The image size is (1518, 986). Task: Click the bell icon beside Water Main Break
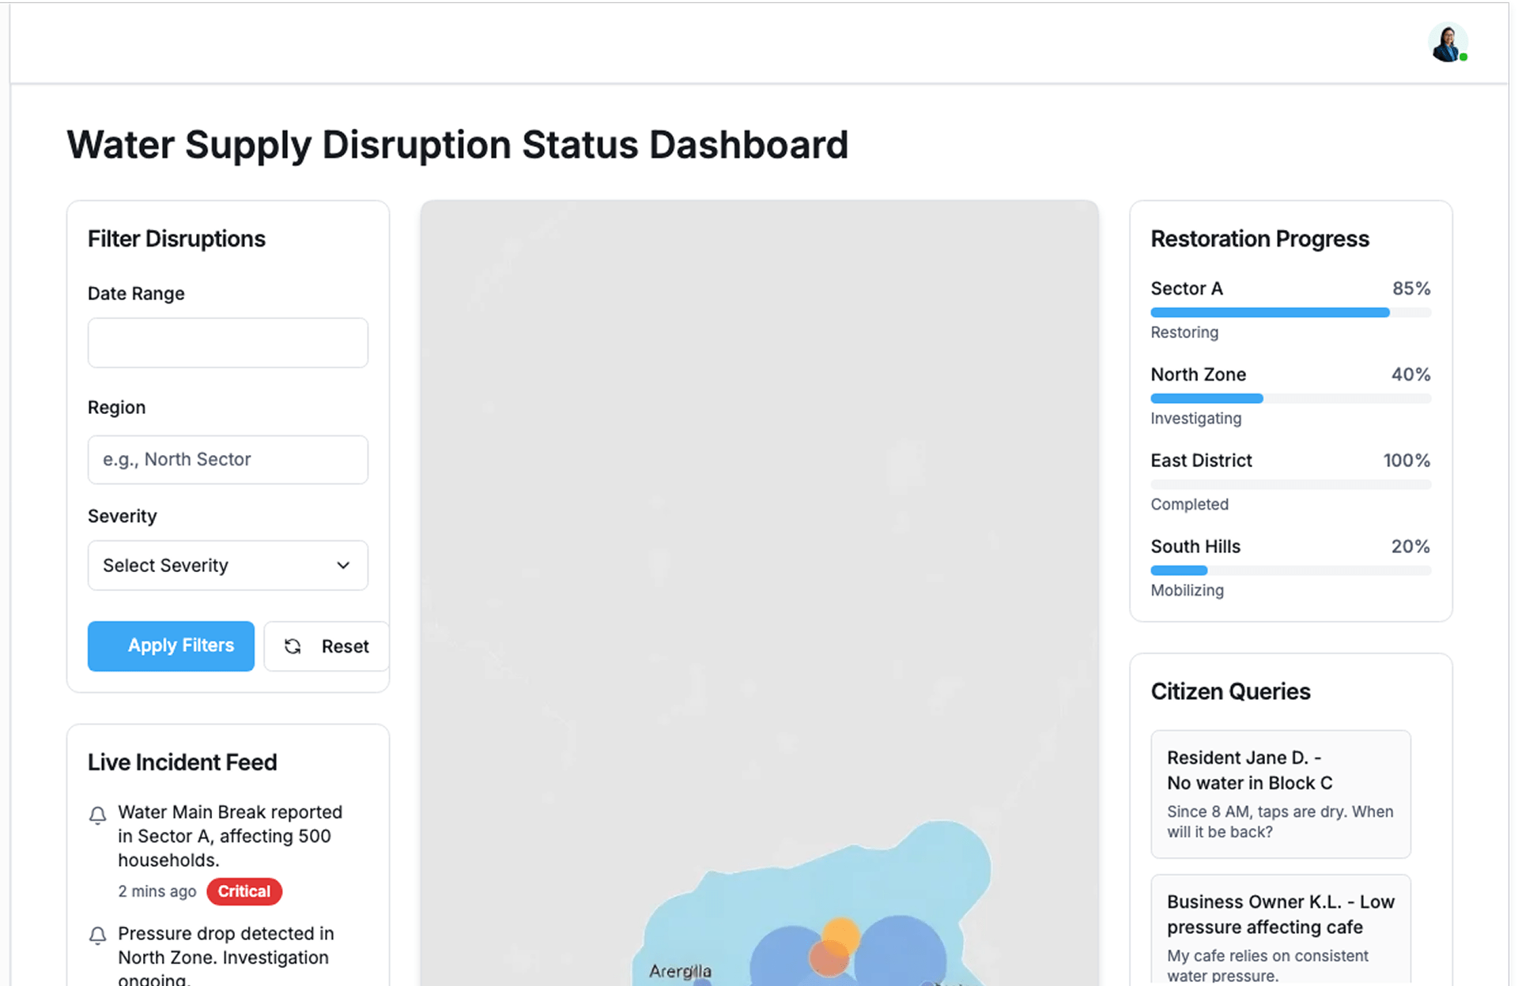click(97, 815)
